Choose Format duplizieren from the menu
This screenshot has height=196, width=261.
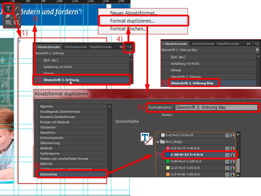pyautogui.click(x=132, y=21)
